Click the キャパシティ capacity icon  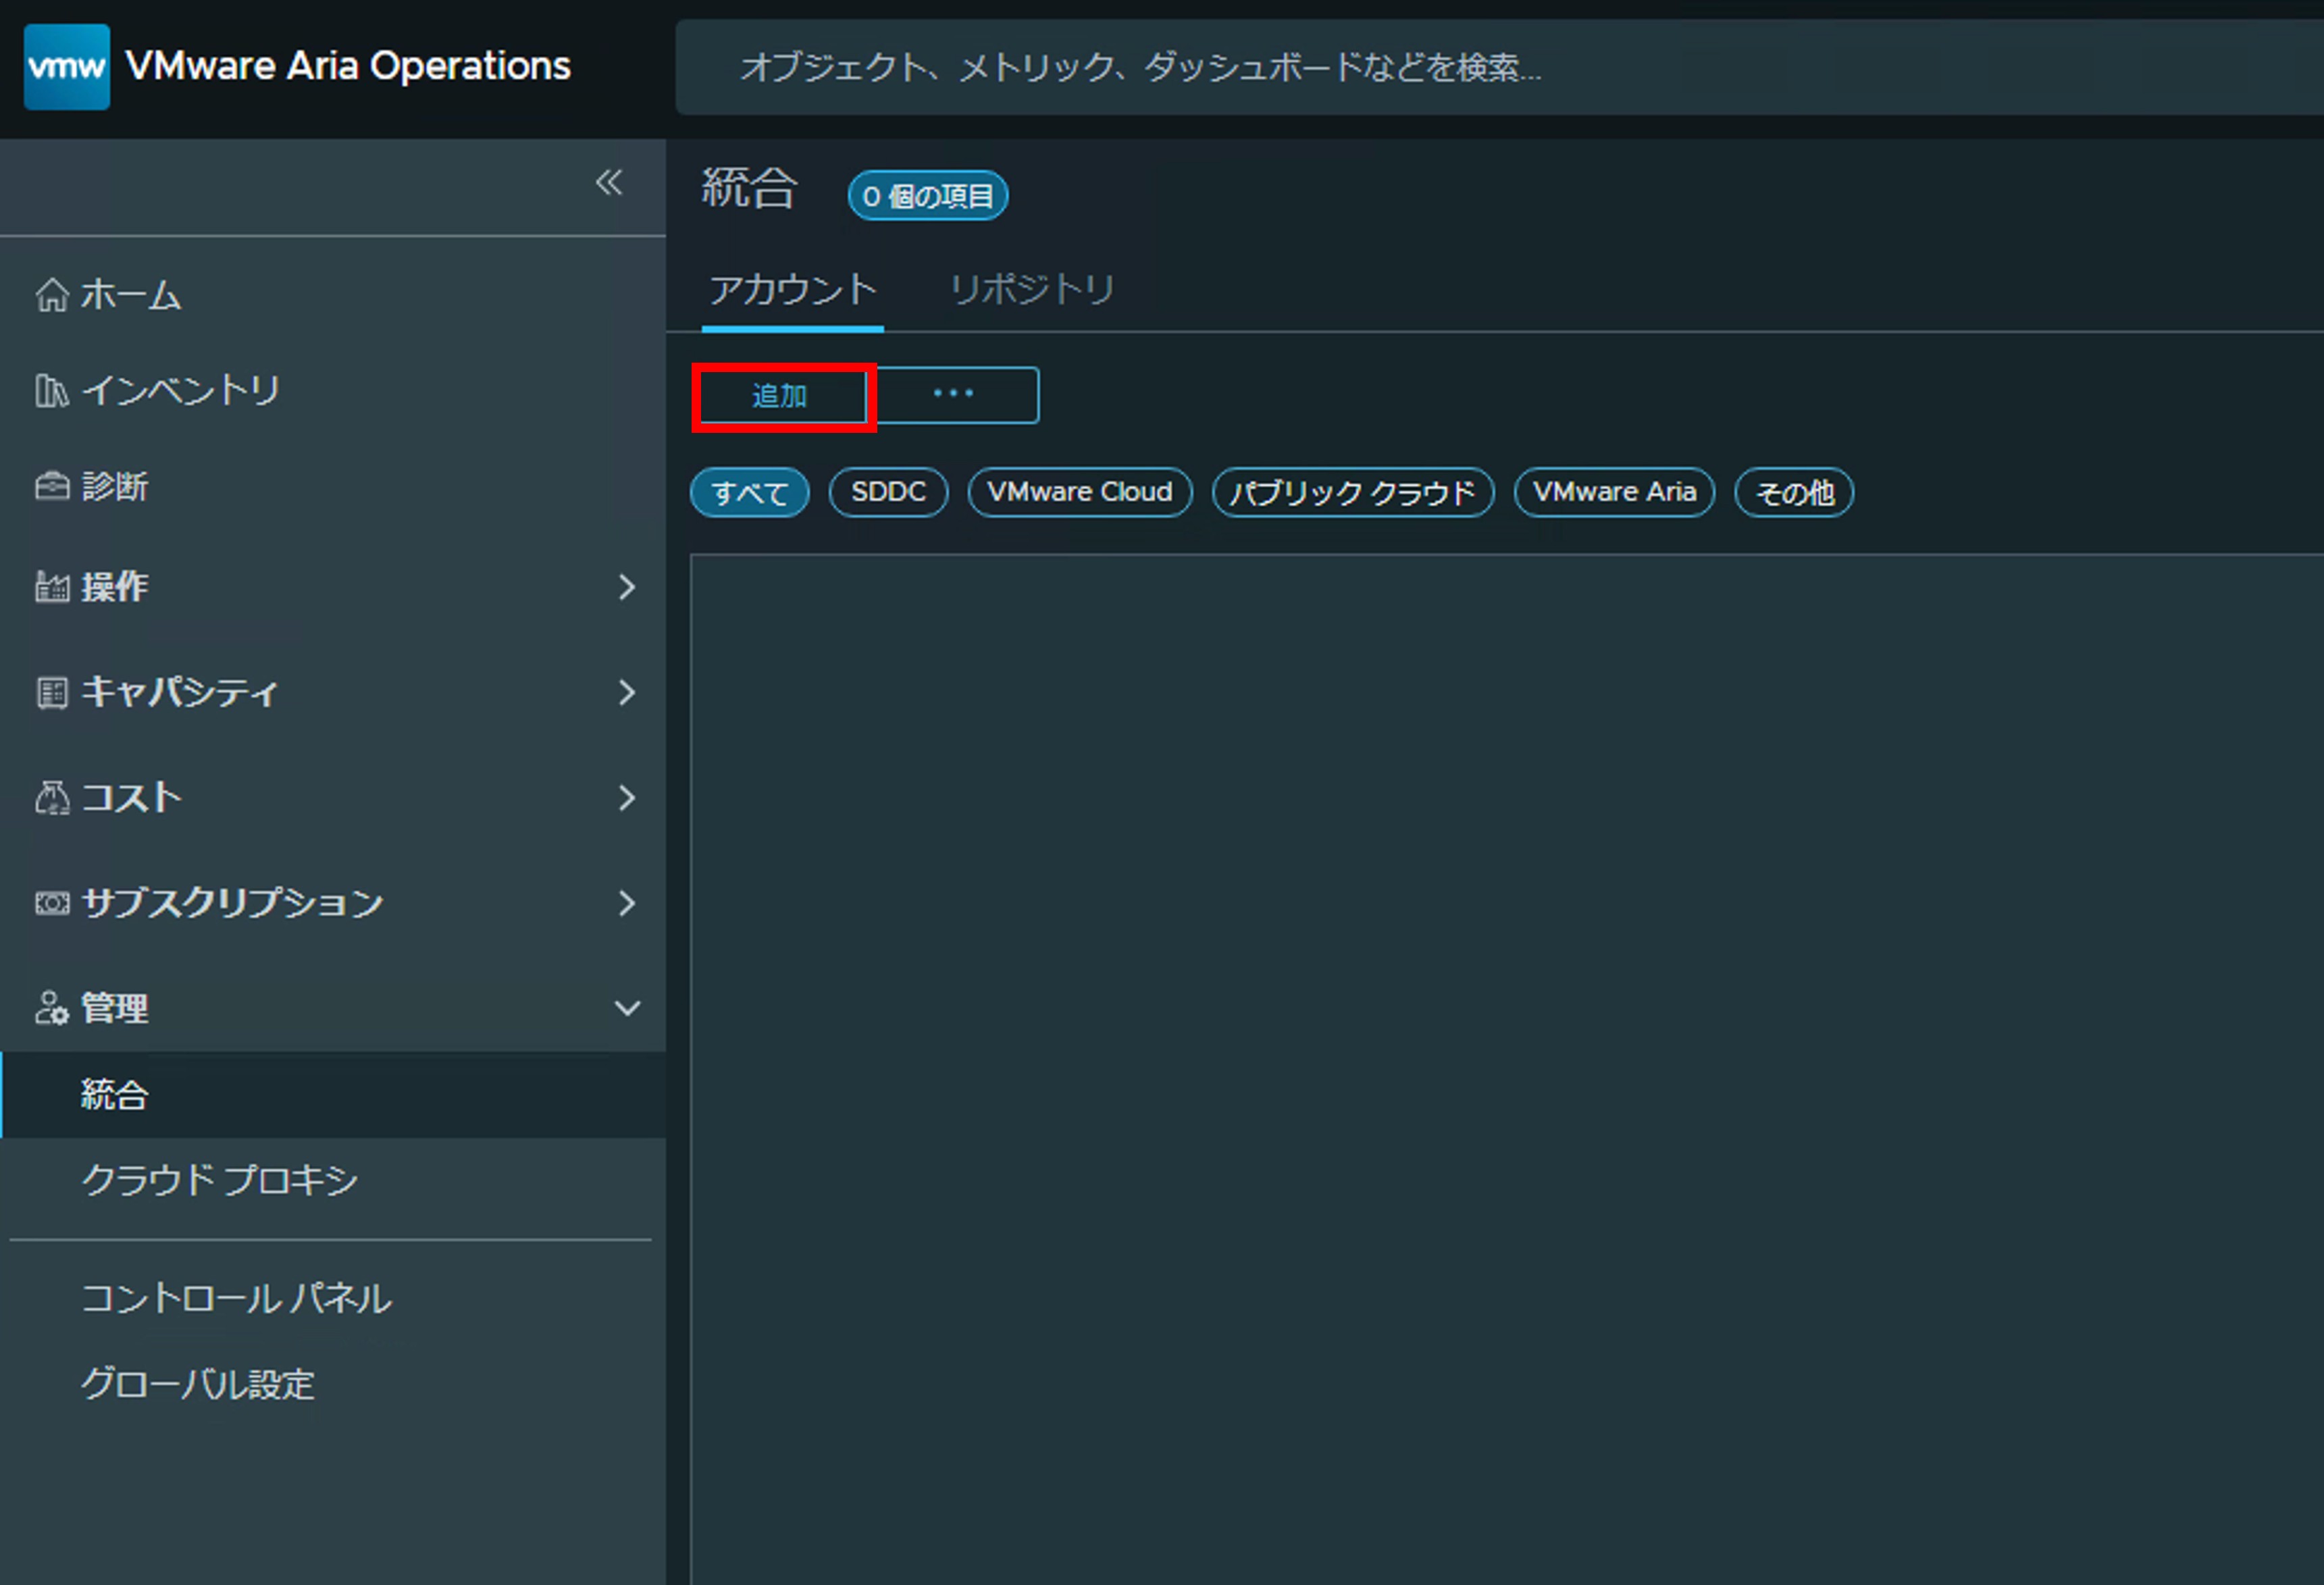(x=52, y=692)
